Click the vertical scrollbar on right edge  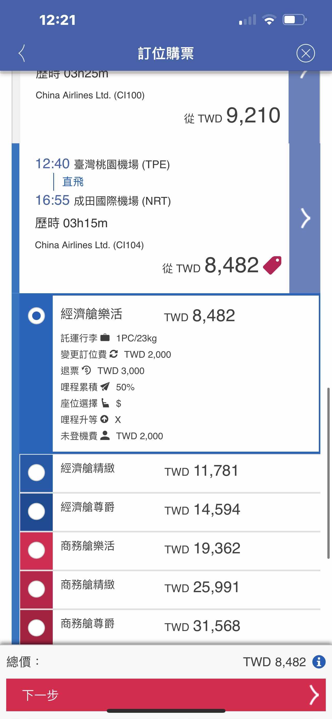coord(328,473)
